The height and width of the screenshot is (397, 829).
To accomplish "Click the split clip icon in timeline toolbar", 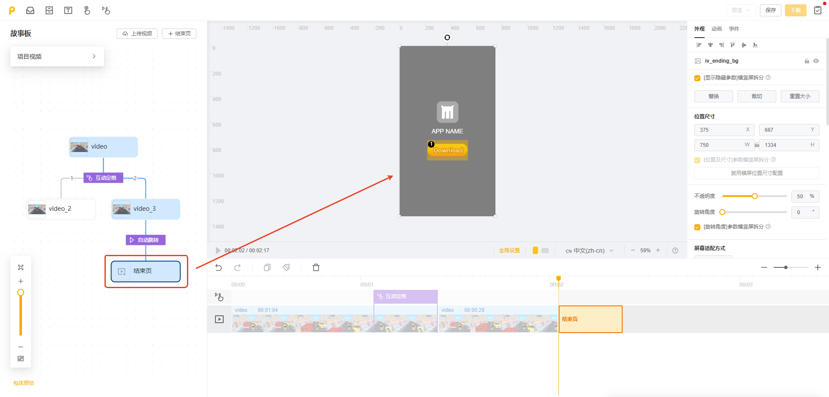I will tap(286, 267).
